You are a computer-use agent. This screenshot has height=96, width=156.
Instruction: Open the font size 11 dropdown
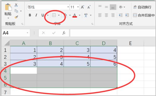click(78, 7)
